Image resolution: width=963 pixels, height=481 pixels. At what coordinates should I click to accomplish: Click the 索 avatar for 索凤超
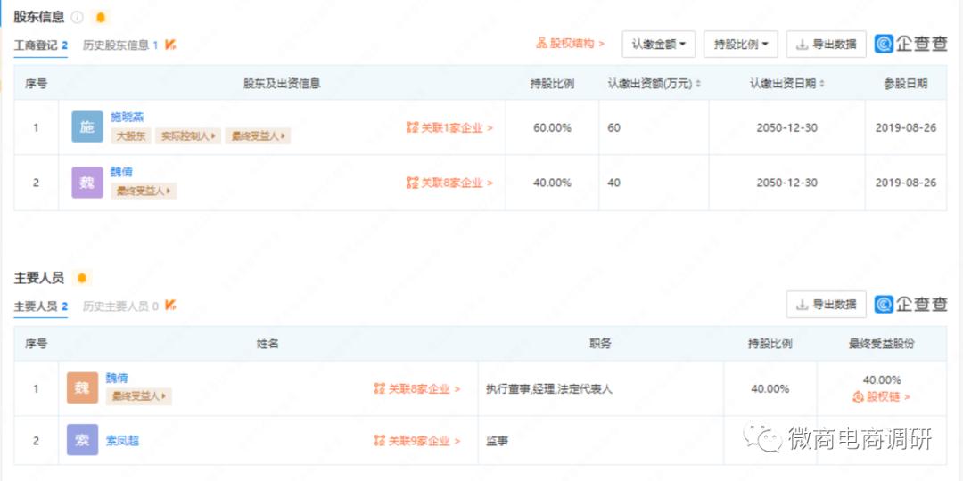pyautogui.click(x=82, y=440)
